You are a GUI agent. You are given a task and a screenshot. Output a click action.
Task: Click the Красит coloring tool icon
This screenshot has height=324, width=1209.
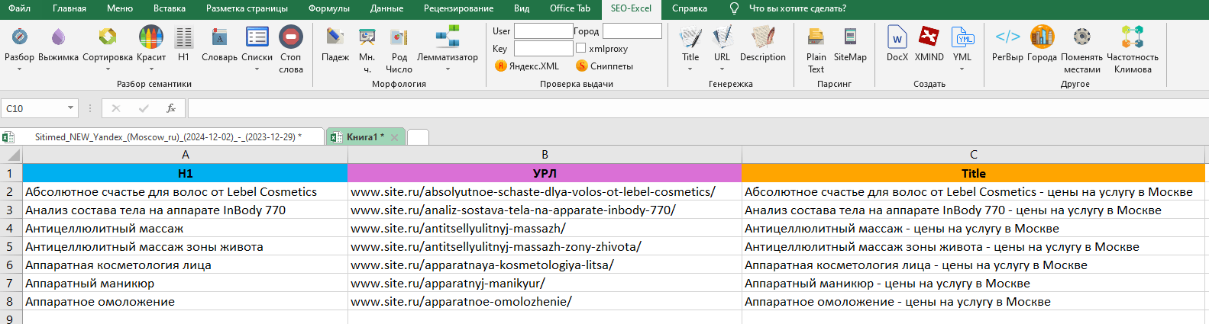(x=150, y=37)
